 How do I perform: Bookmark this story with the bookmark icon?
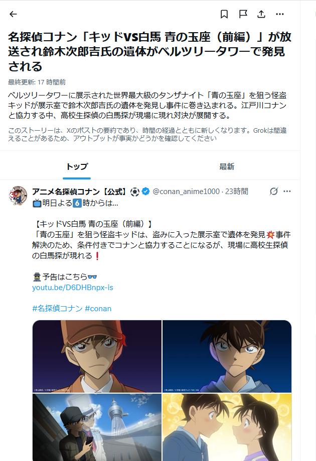coord(224,14)
